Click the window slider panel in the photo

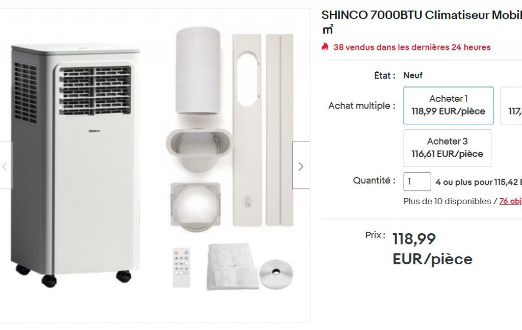click(247, 130)
